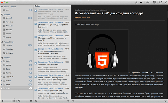Mark all articles read via bottom checkmark

36,101
